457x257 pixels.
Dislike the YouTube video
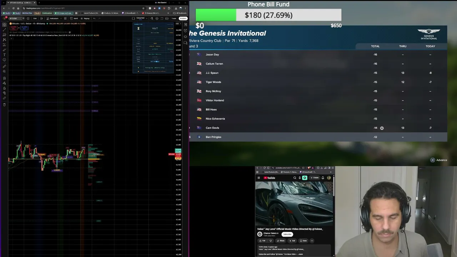coord(271,241)
